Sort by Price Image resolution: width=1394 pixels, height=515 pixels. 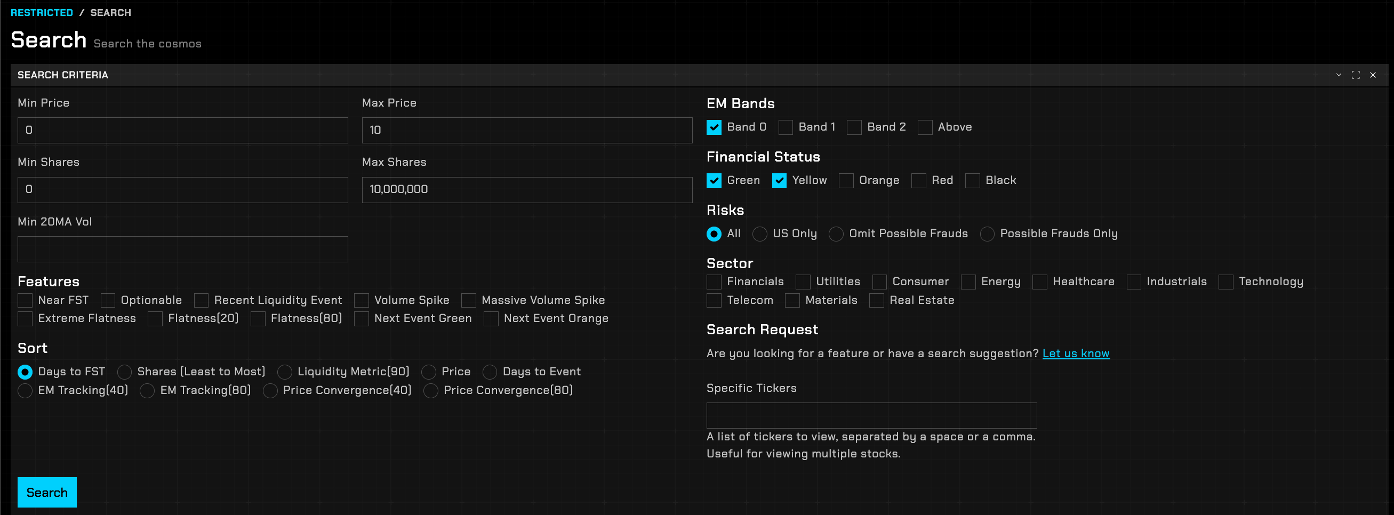coord(429,372)
